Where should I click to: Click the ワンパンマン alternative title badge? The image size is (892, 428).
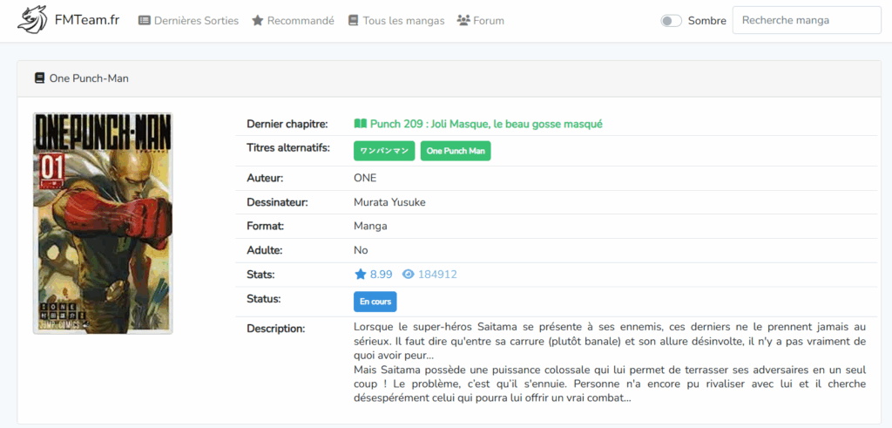(384, 151)
